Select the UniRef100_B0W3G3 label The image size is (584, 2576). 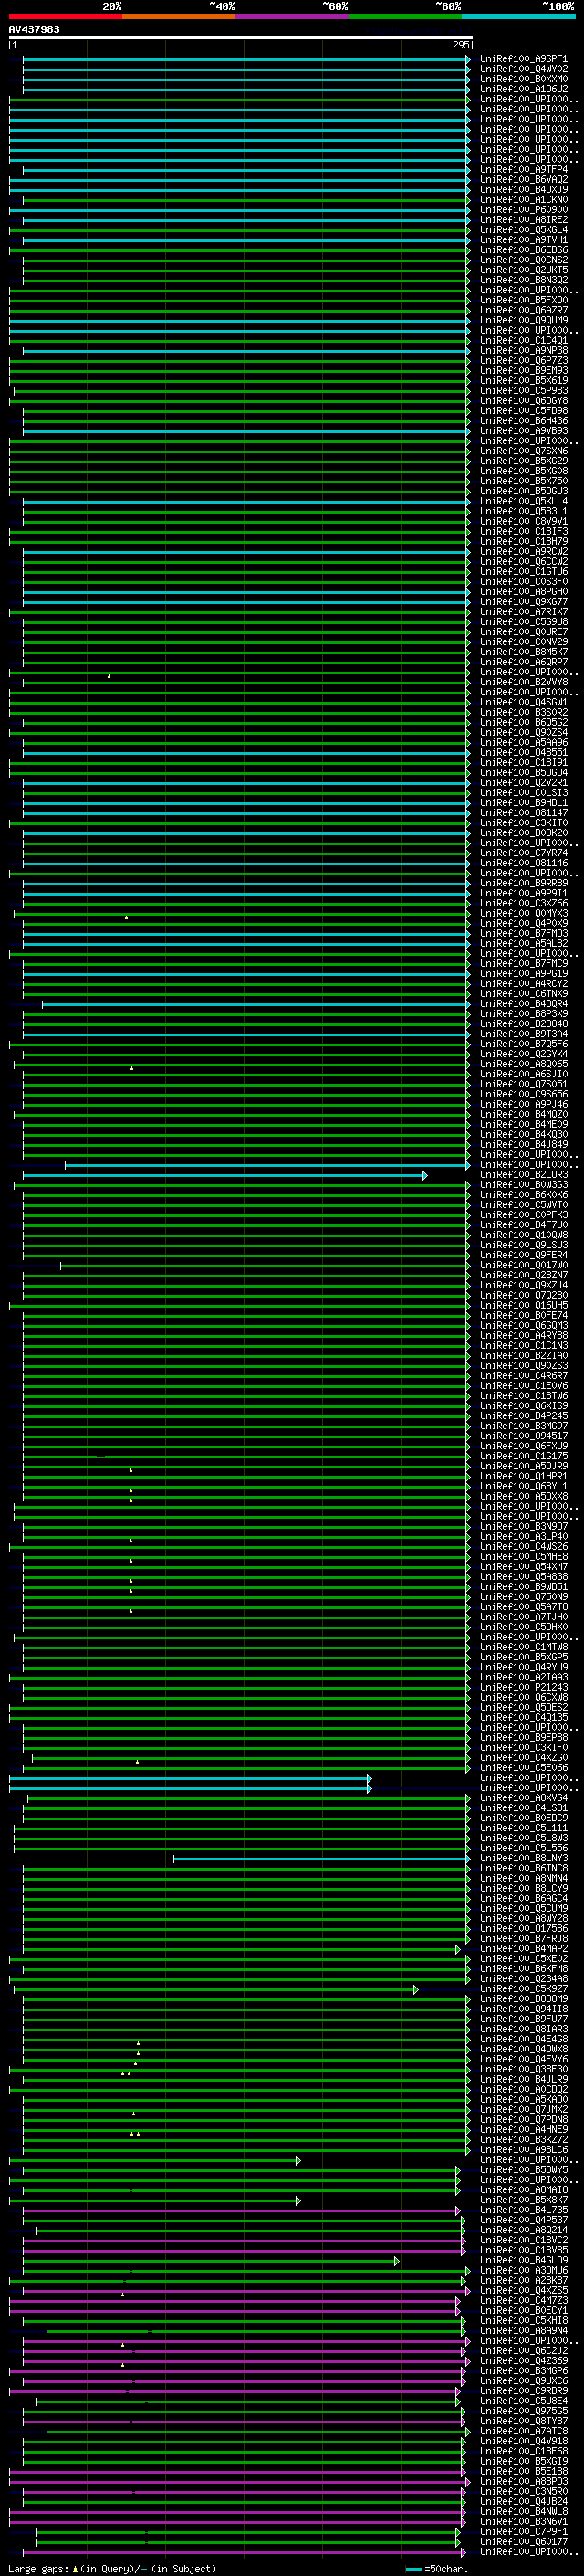pos(523,1185)
